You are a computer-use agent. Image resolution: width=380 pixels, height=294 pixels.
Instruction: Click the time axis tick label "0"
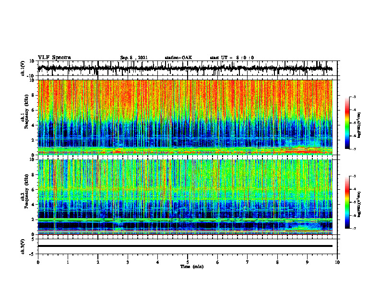click(38, 262)
